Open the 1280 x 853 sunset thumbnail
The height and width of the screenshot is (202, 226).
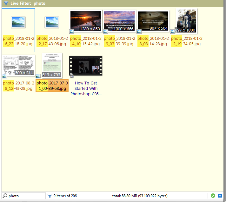click(x=86, y=21)
